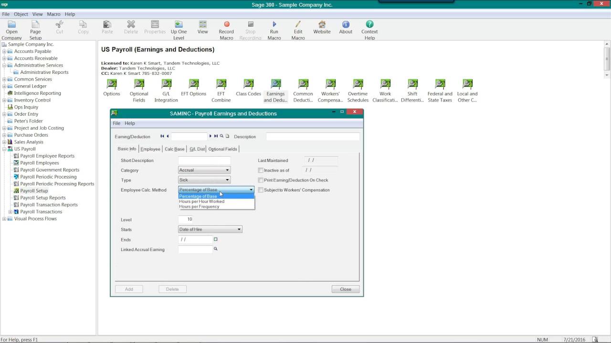Screen dimensions: 611x343
Task: Open the Starts dropdown showing Date of Hire
Action: tap(210, 230)
